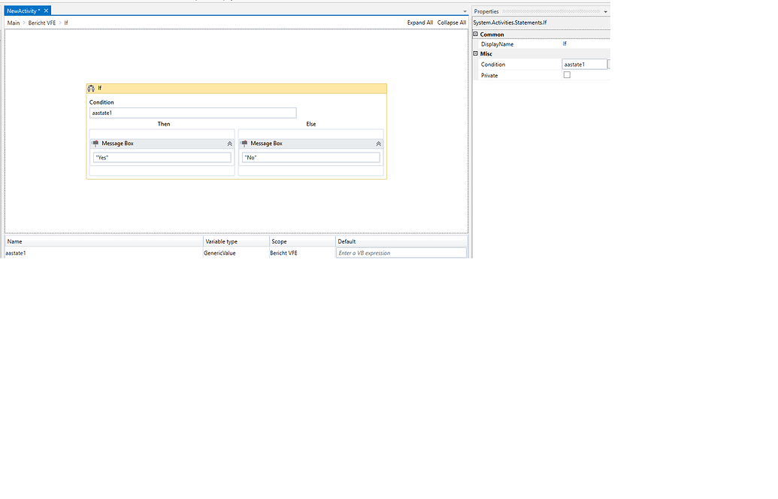Enable the Private checkbox in Properties
This screenshot has height=499, width=778.
[x=568, y=74]
